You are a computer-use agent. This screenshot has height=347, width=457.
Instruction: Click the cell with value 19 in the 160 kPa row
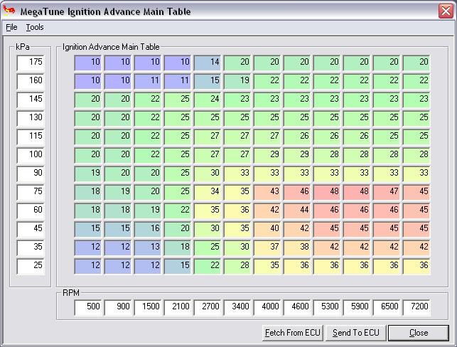237,81
